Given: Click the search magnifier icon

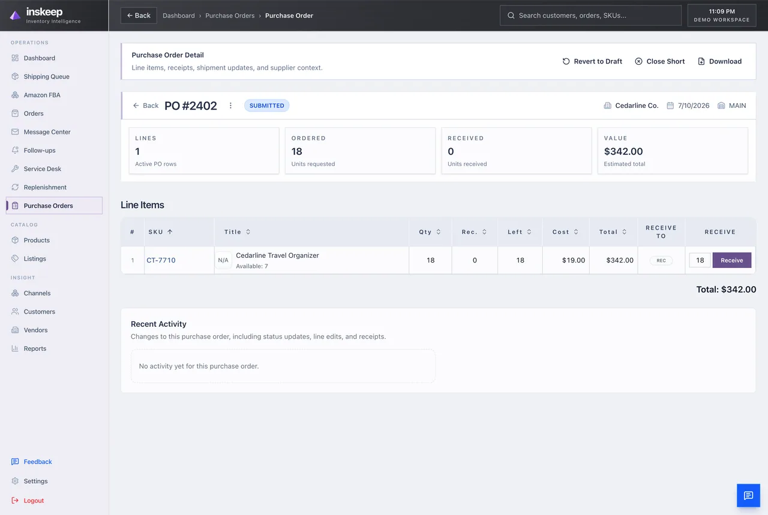Looking at the screenshot, I should coord(511,16).
